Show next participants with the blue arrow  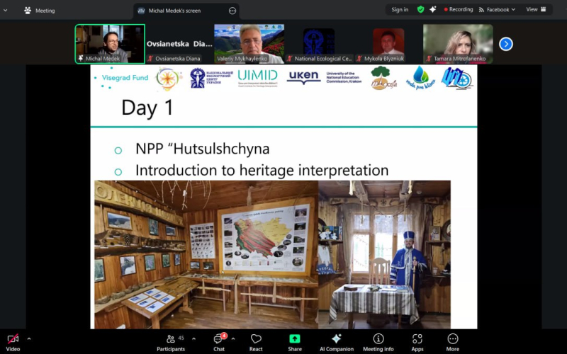[x=505, y=44]
